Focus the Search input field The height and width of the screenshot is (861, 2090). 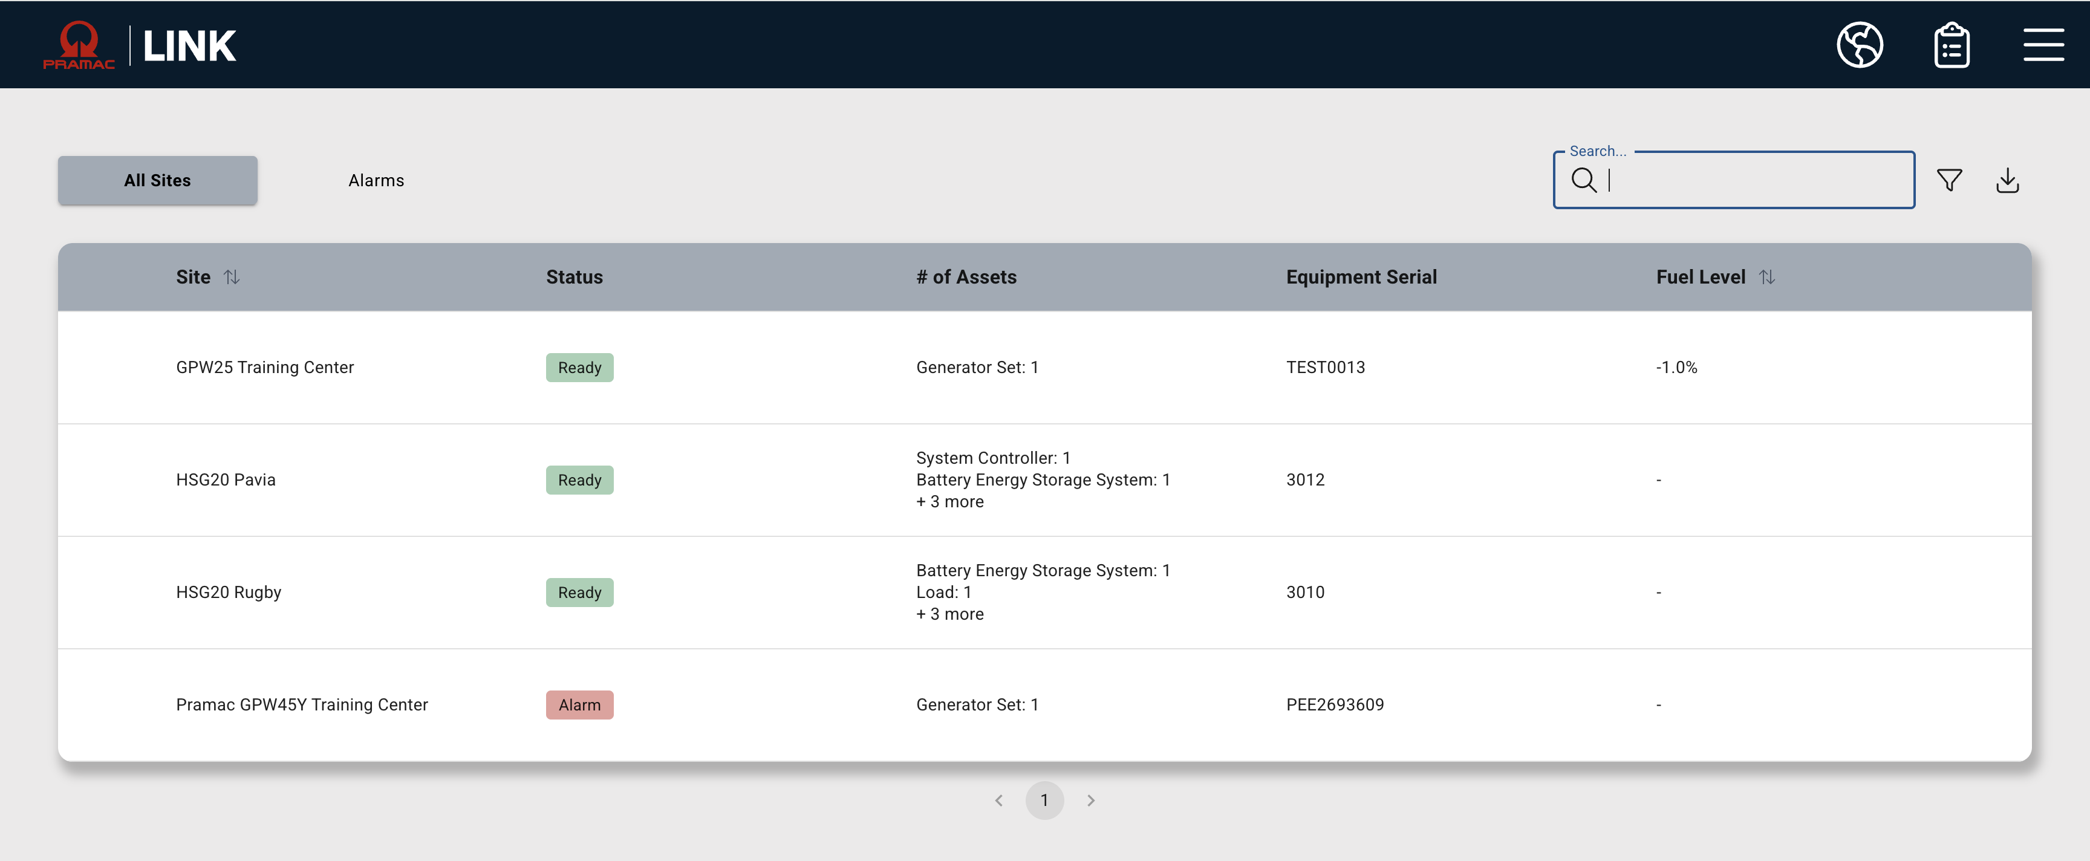[1734, 180]
